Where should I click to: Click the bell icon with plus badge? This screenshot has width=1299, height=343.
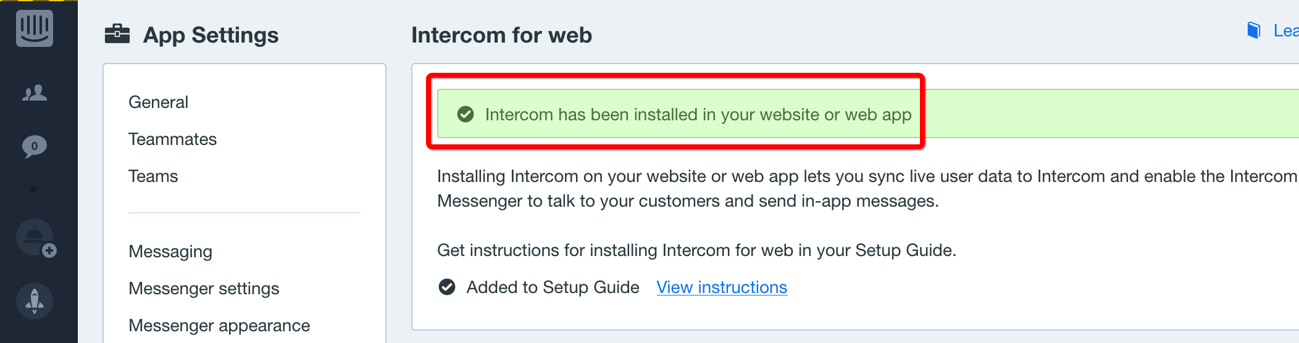coord(36,238)
